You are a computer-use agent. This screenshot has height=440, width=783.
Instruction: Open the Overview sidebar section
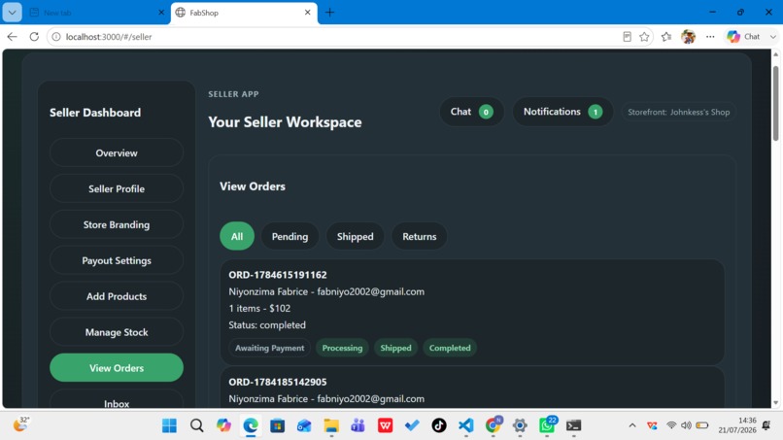(x=117, y=152)
